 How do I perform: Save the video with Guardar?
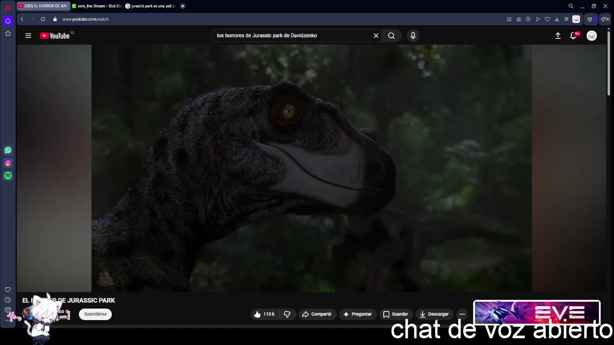pos(395,314)
